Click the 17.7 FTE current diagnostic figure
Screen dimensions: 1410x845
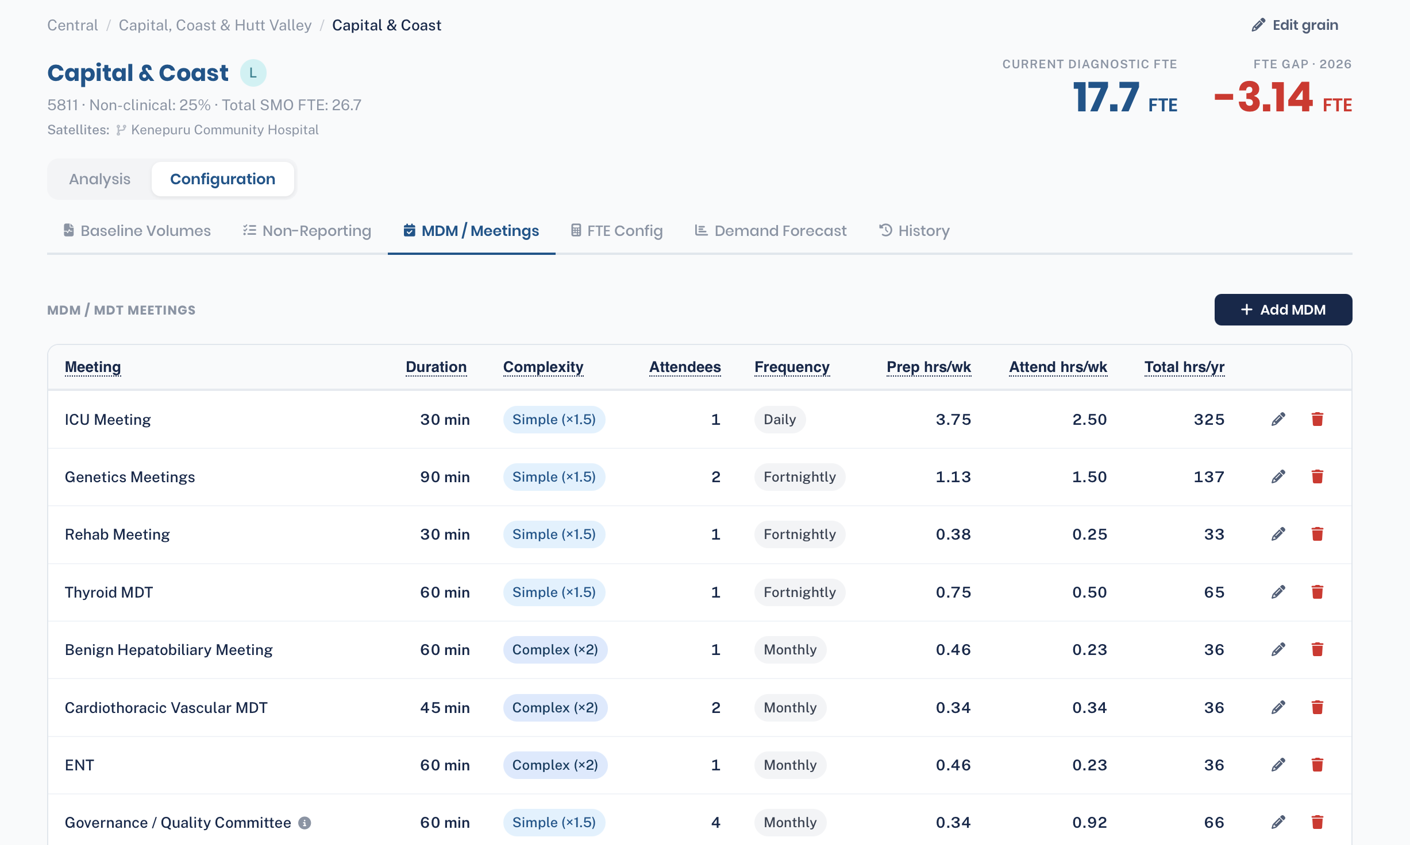coord(1125,97)
